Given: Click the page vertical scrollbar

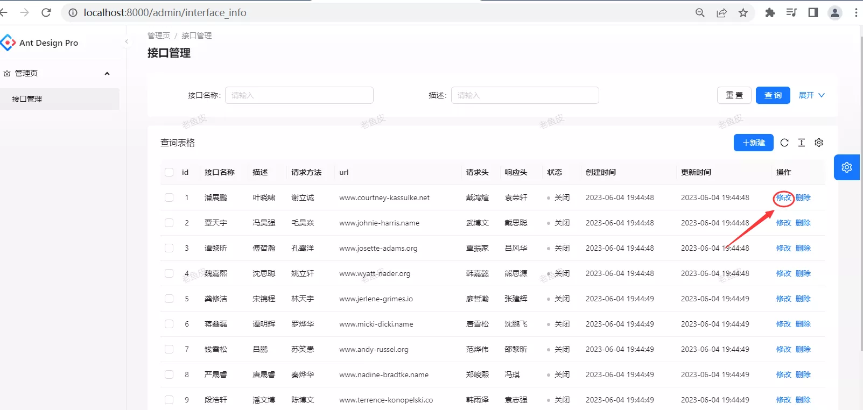Looking at the screenshot, I should pos(861,194).
